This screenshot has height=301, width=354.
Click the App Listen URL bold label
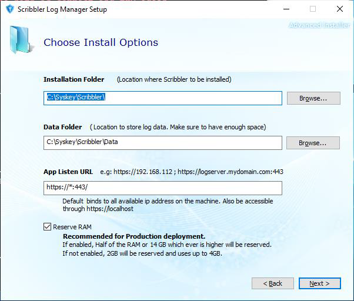click(68, 172)
